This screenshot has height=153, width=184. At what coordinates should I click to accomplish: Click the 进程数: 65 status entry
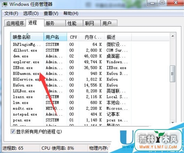[x=13, y=148]
